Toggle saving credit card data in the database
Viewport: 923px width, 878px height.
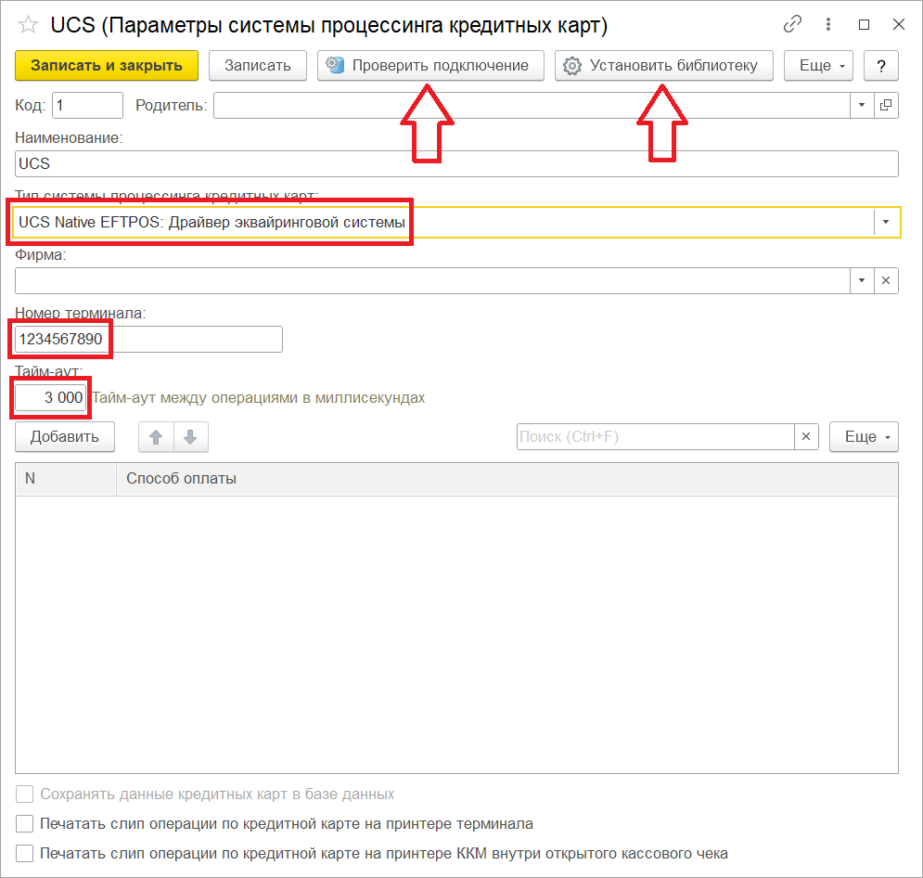click(x=25, y=794)
